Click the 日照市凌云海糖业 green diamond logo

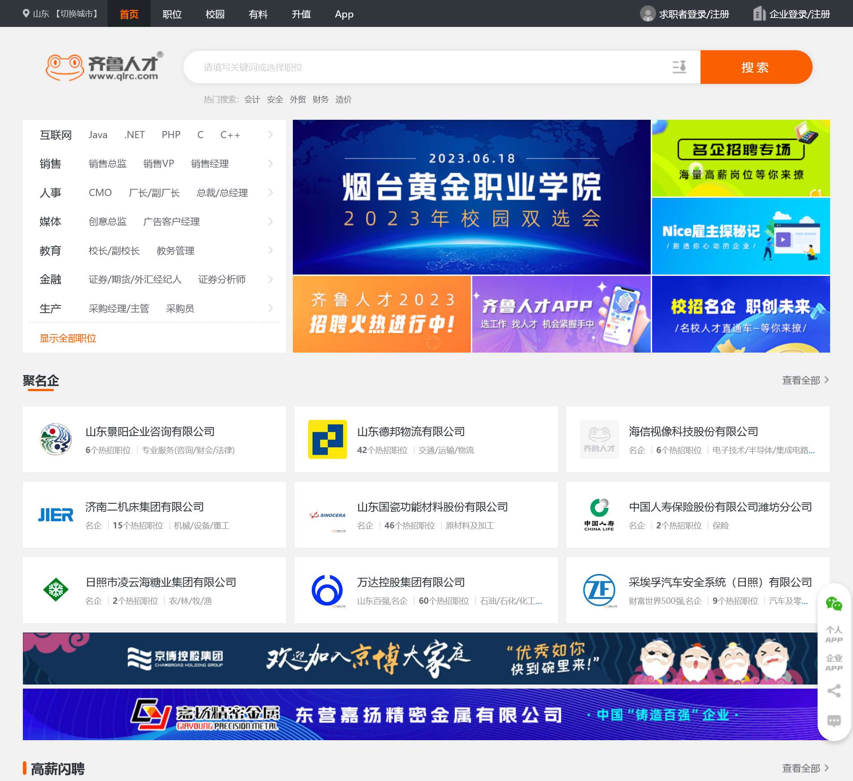pyautogui.click(x=56, y=589)
